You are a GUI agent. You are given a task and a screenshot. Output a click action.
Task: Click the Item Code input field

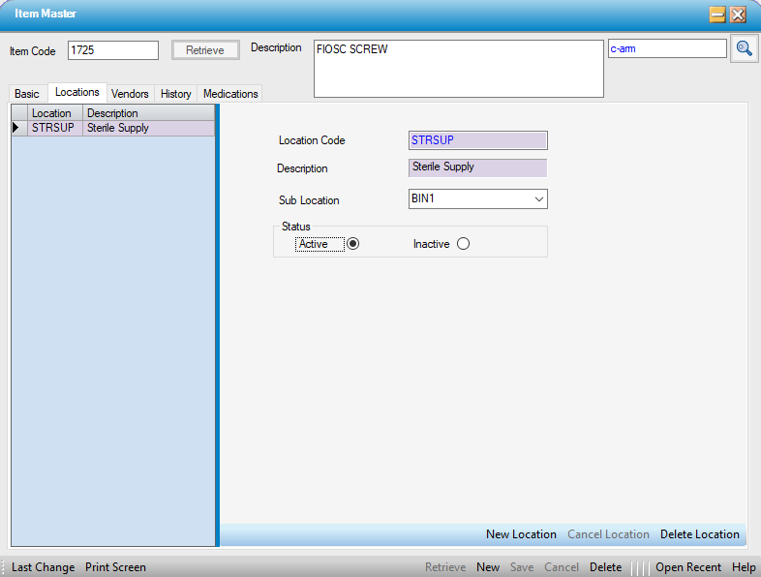coord(112,50)
